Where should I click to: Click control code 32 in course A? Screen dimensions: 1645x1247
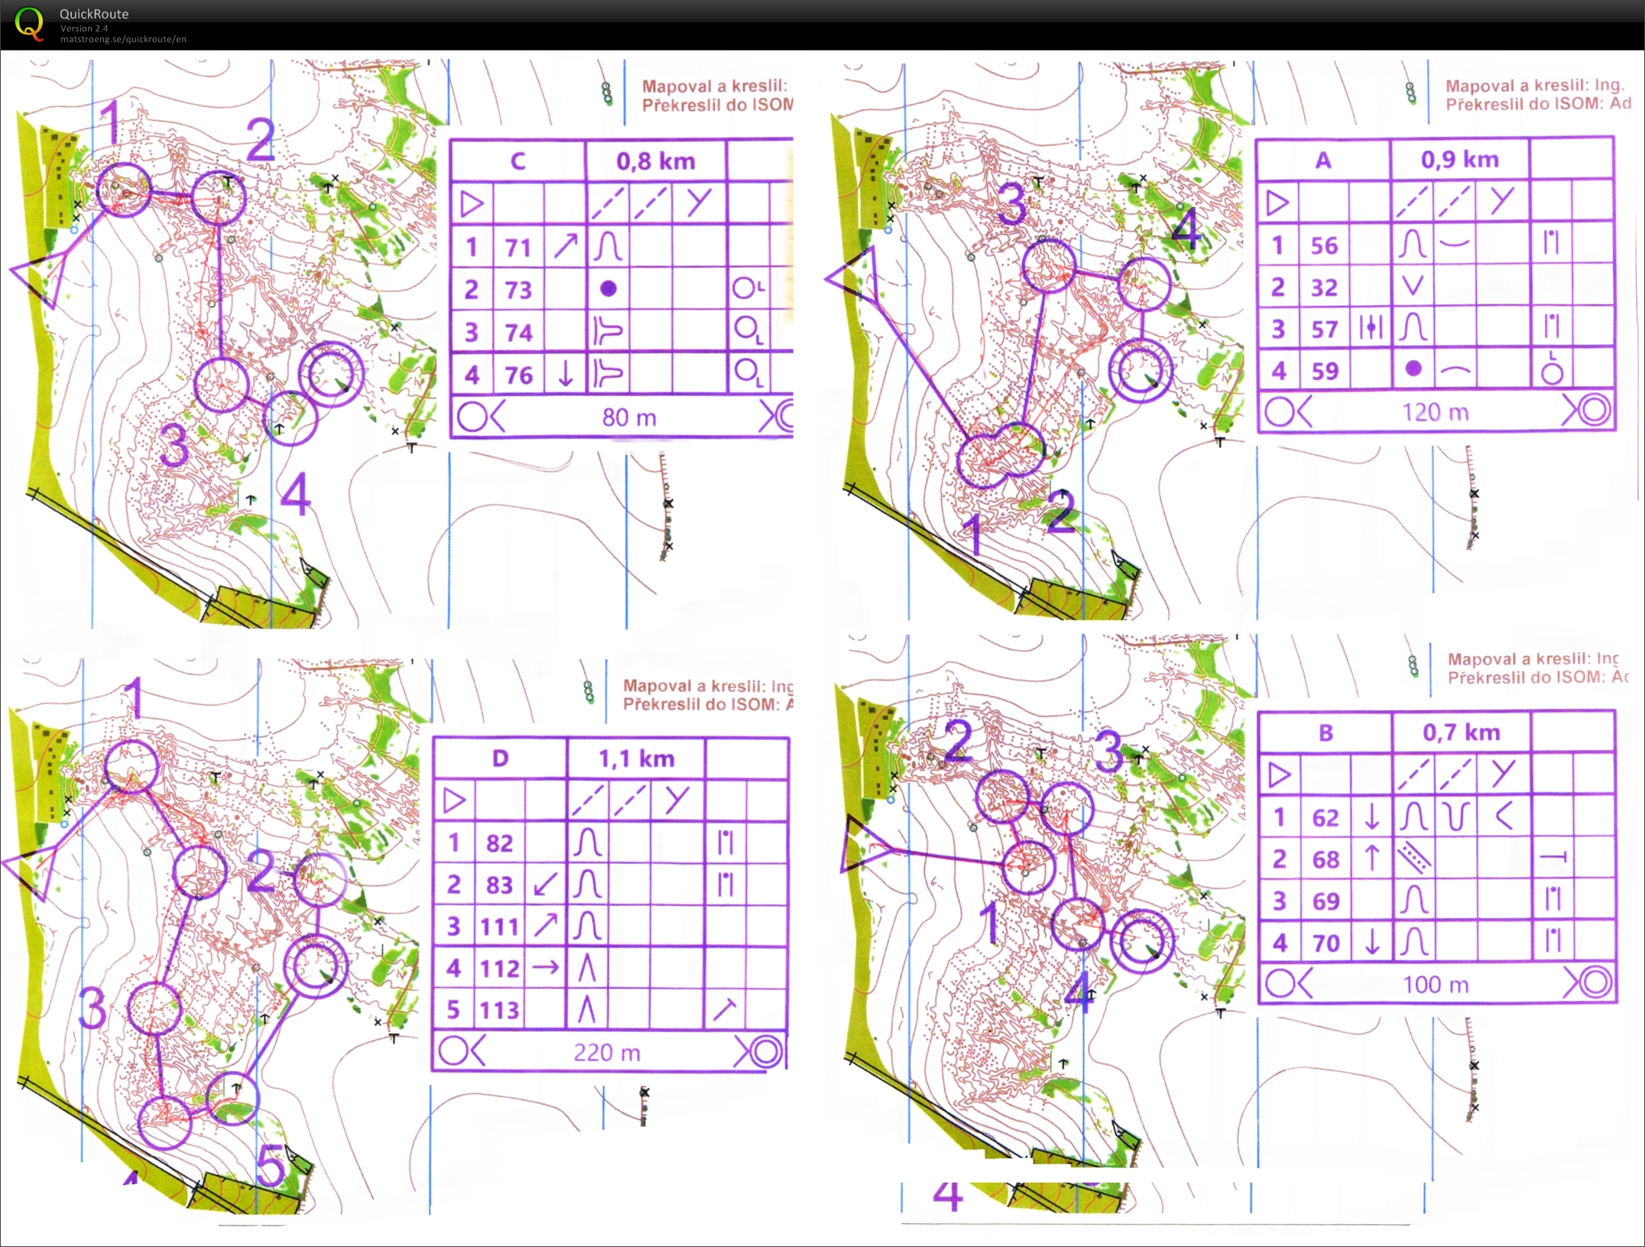point(1324,287)
